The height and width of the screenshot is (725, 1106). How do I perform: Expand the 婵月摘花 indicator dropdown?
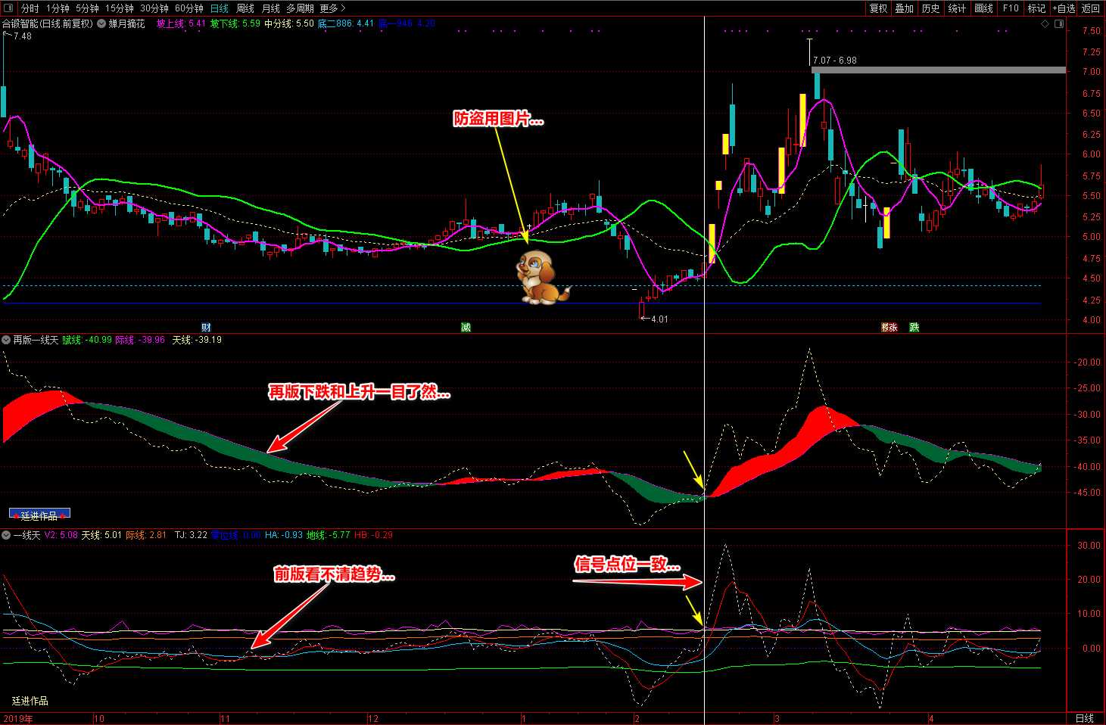click(x=101, y=24)
